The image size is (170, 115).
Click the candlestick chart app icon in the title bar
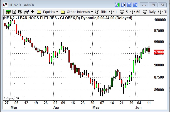5,5
